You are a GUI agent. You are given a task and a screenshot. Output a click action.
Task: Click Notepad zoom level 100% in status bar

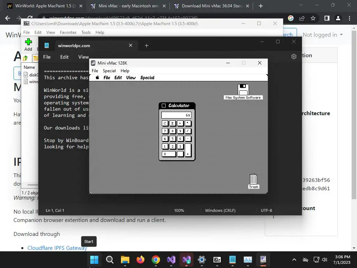[179, 210]
